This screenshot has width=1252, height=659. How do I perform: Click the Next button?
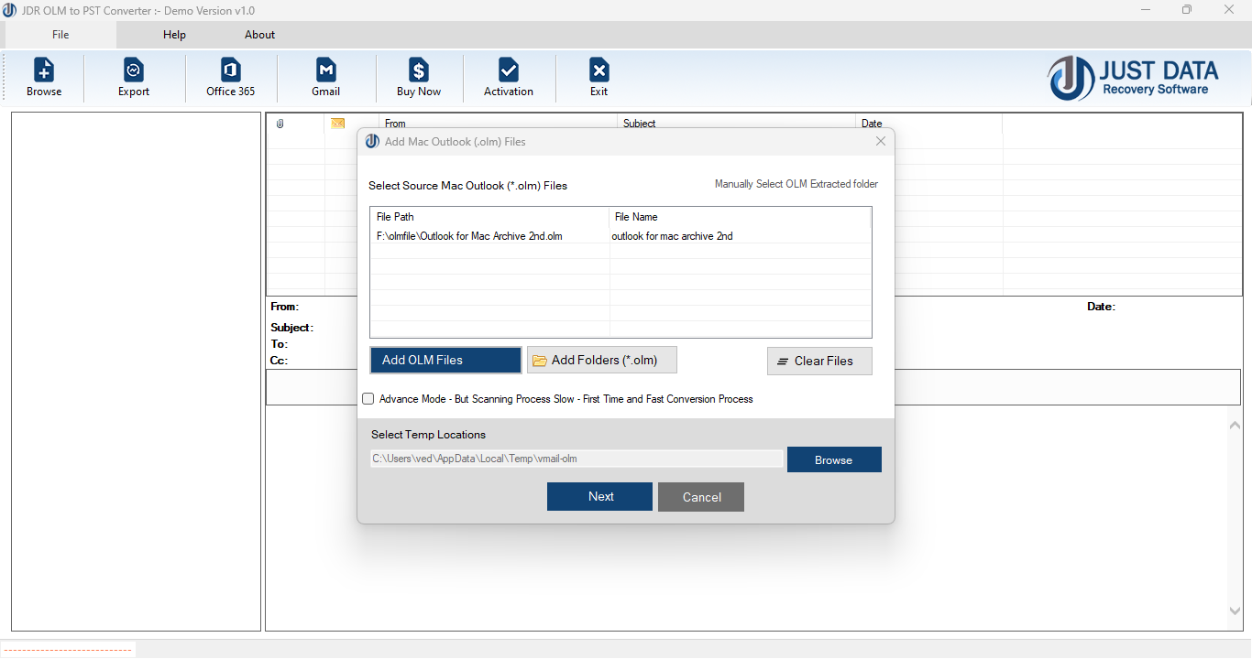tap(599, 496)
